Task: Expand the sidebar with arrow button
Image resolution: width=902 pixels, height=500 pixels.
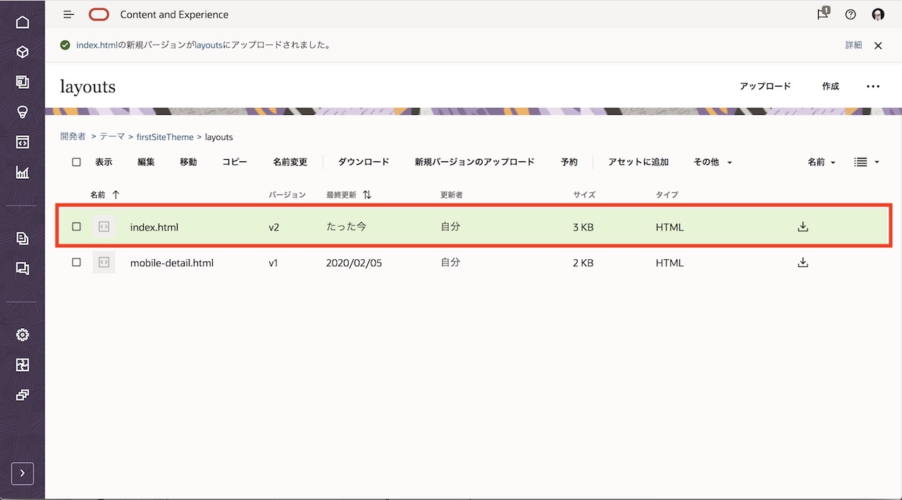Action: click(23, 473)
